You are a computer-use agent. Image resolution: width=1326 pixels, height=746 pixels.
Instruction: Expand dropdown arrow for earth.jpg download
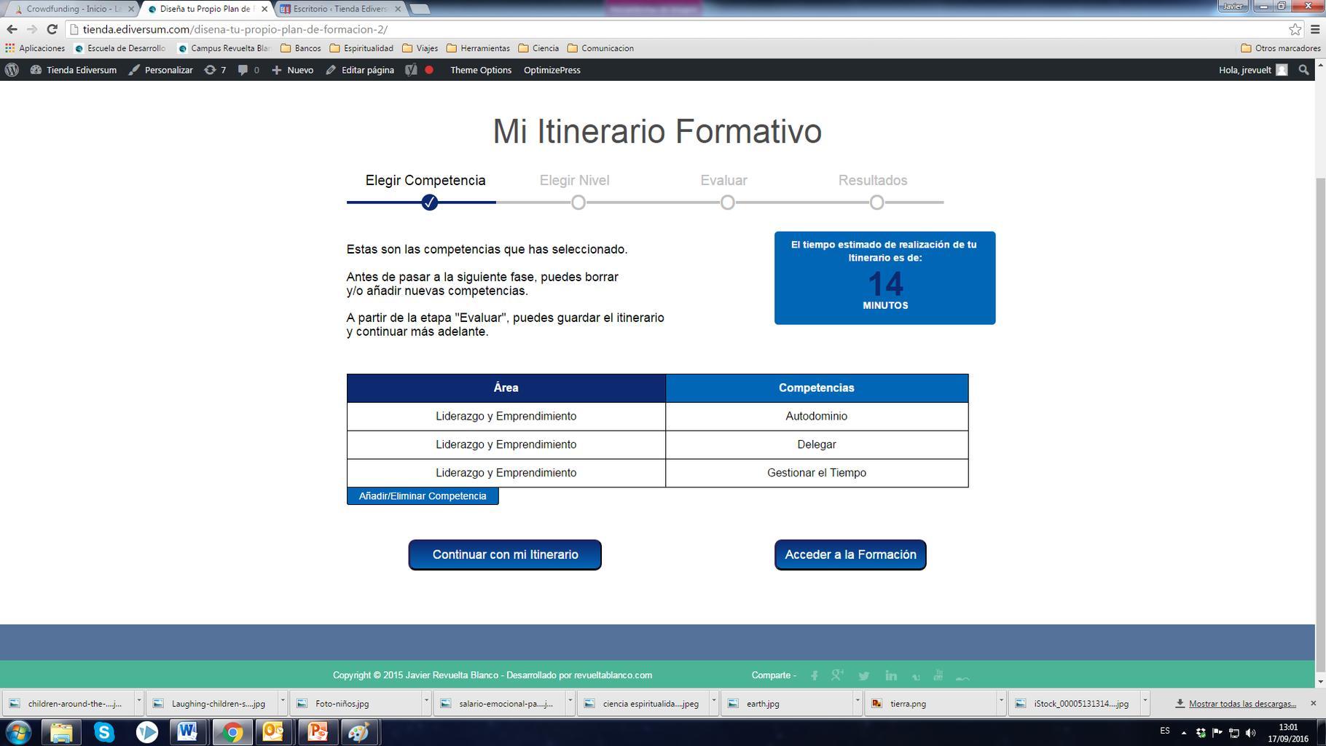[x=857, y=702]
